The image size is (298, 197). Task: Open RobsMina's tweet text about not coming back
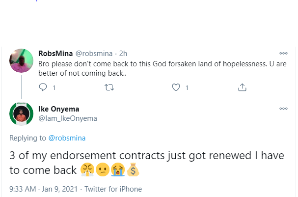point(147,68)
